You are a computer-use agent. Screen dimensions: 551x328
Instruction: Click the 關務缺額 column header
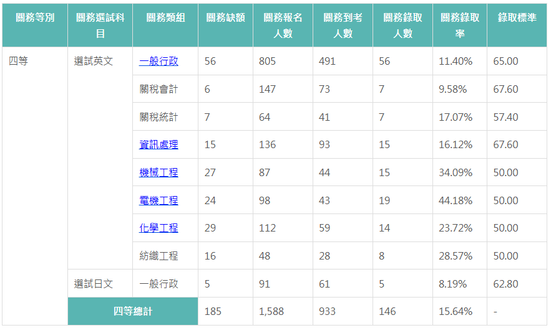pyautogui.click(x=226, y=26)
